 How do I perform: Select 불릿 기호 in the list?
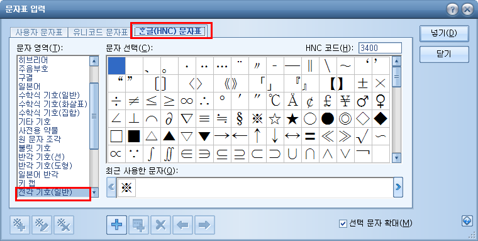point(35,149)
